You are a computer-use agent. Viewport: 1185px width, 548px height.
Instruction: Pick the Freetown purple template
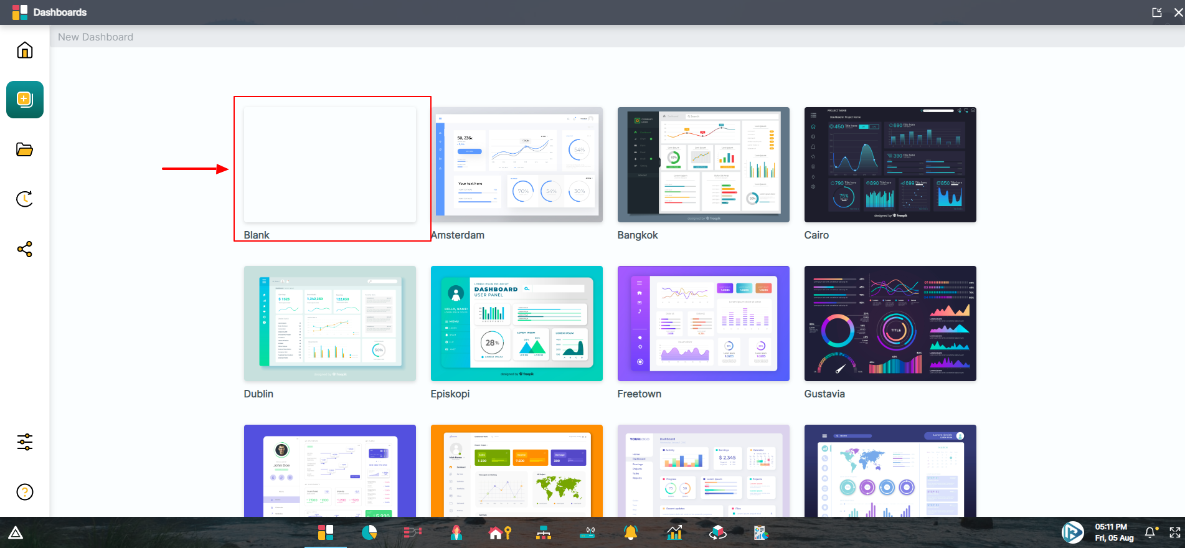click(704, 324)
